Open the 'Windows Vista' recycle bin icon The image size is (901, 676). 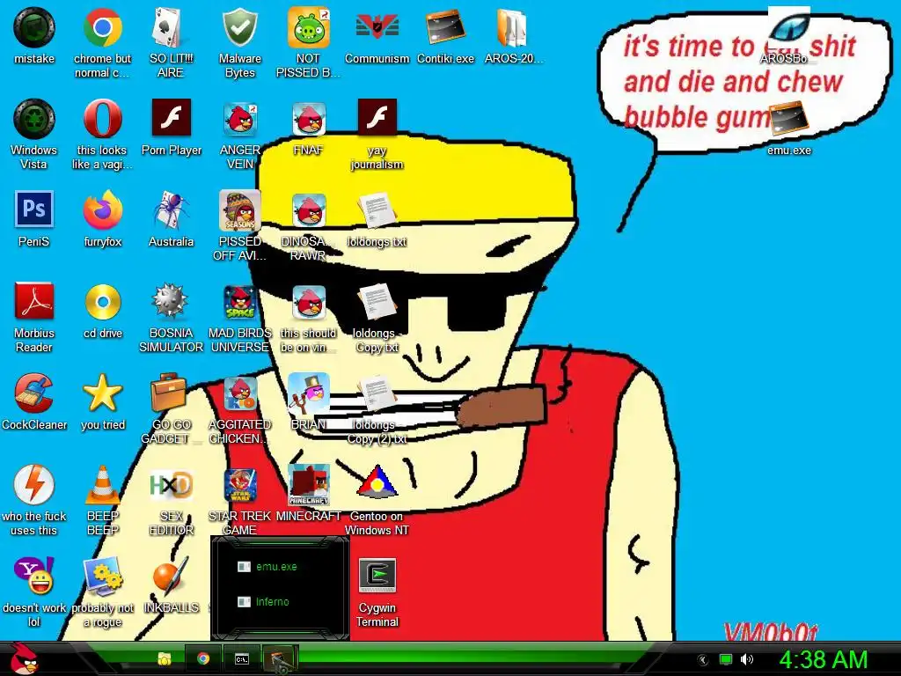(34, 119)
